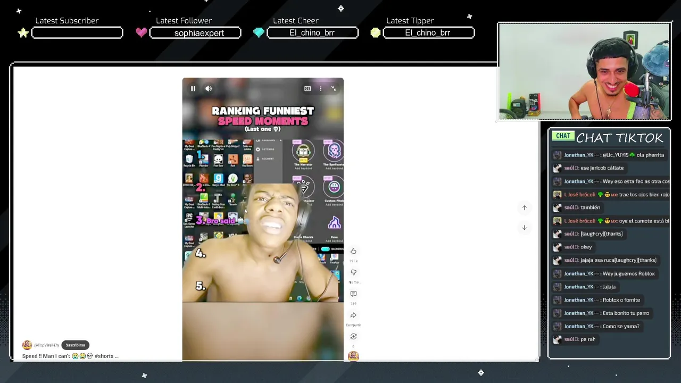Click the 'Latest Tipper' label

point(410,21)
